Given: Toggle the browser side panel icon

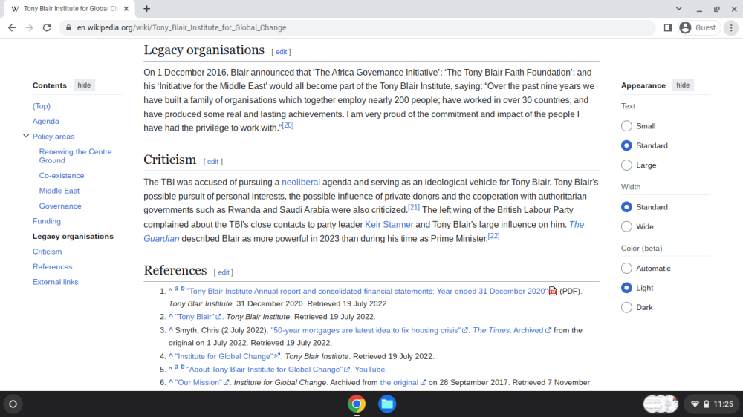Looking at the screenshot, I should (x=668, y=28).
